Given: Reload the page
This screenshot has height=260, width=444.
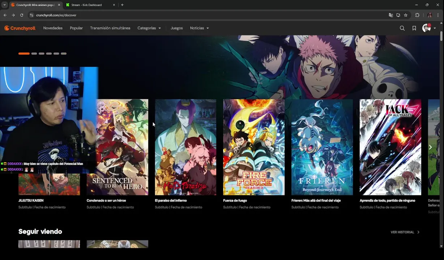Looking at the screenshot, I should (22, 15).
